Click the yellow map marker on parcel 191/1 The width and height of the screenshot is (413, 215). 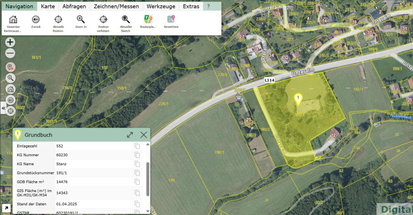coord(299,99)
